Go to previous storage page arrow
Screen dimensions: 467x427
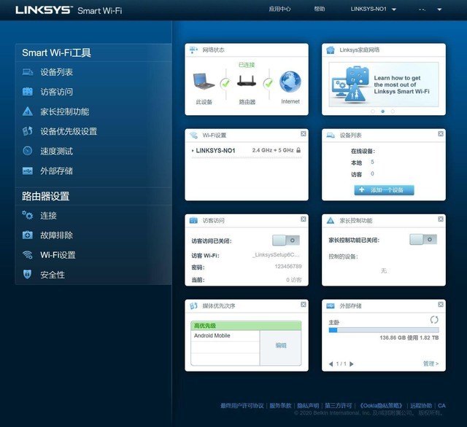[331, 364]
